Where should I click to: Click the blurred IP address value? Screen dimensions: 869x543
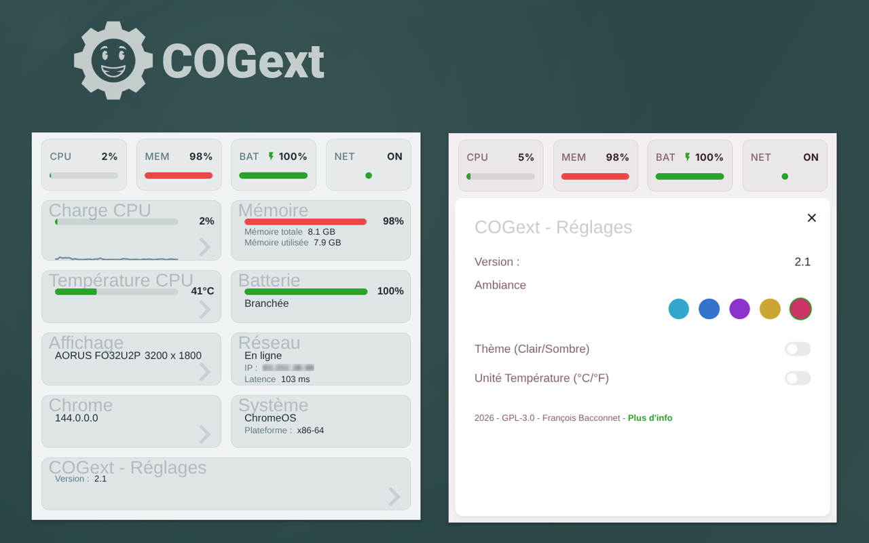click(x=288, y=368)
